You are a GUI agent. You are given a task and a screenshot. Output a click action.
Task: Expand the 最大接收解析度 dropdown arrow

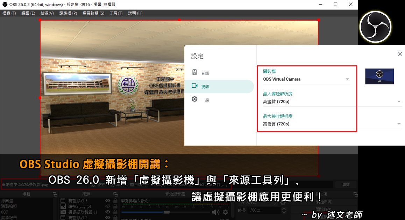[399, 124]
